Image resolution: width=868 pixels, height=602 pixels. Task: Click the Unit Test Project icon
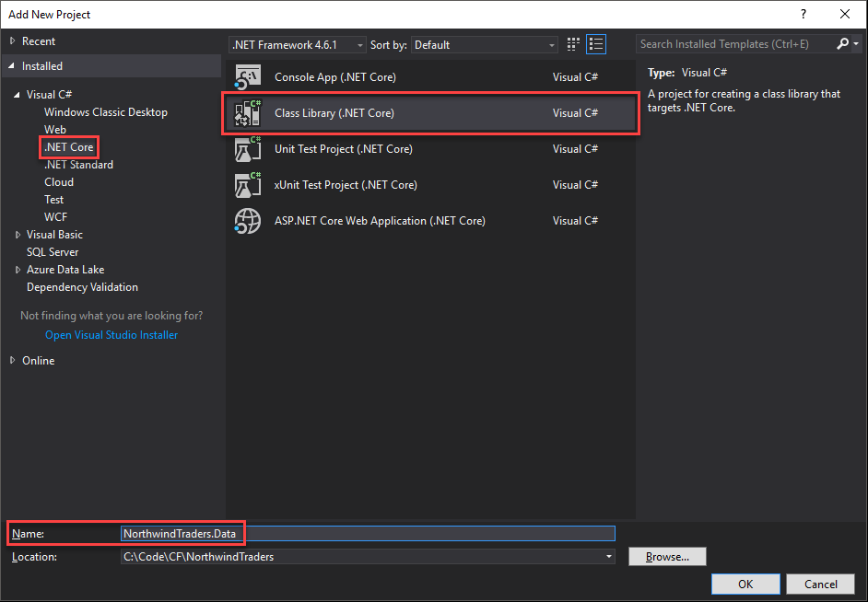(x=249, y=149)
